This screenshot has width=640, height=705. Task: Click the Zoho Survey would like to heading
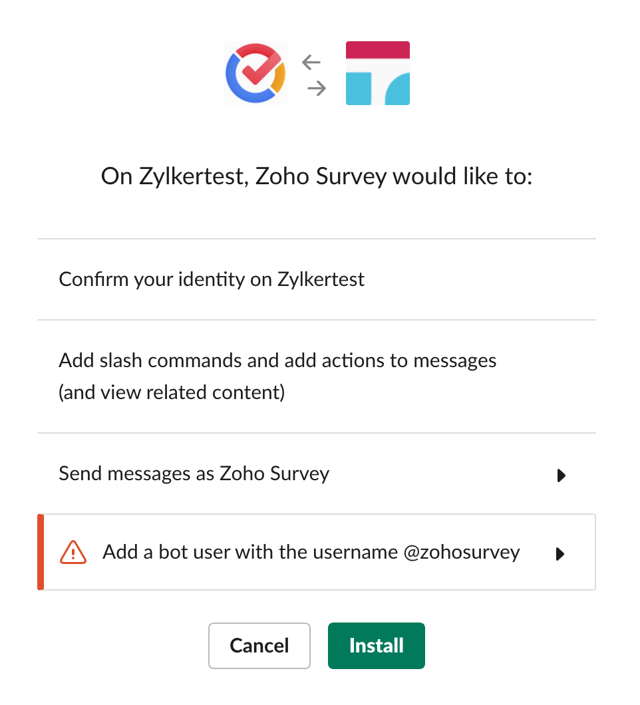(x=317, y=176)
